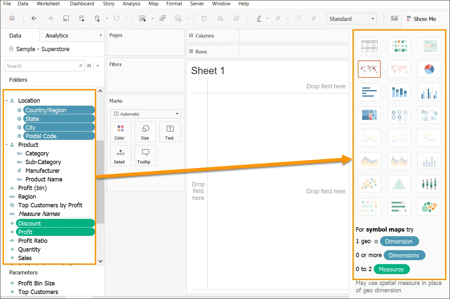This screenshot has width=450, height=299.
Task: Click the Duplicate sheet icon
Action: coord(162,18)
